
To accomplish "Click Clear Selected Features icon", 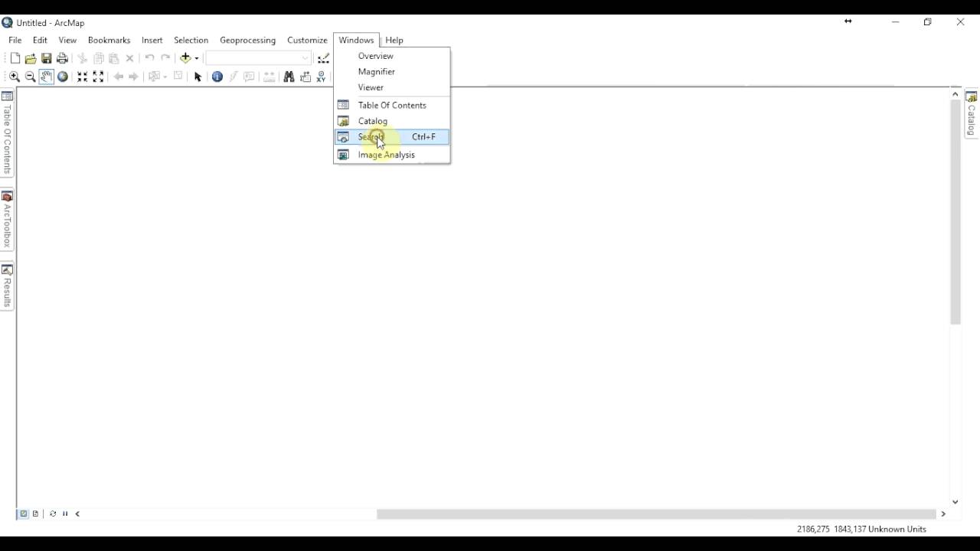I will coord(178,77).
